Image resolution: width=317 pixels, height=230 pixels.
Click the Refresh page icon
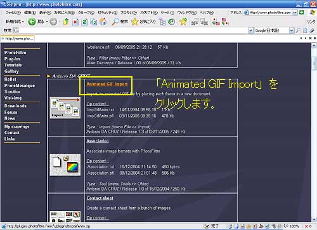[84, 22]
